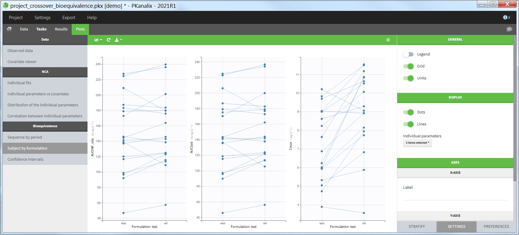This screenshot has width=519, height=235.
Task: Select Confidence intervals in the sidebar
Action: coord(25,159)
